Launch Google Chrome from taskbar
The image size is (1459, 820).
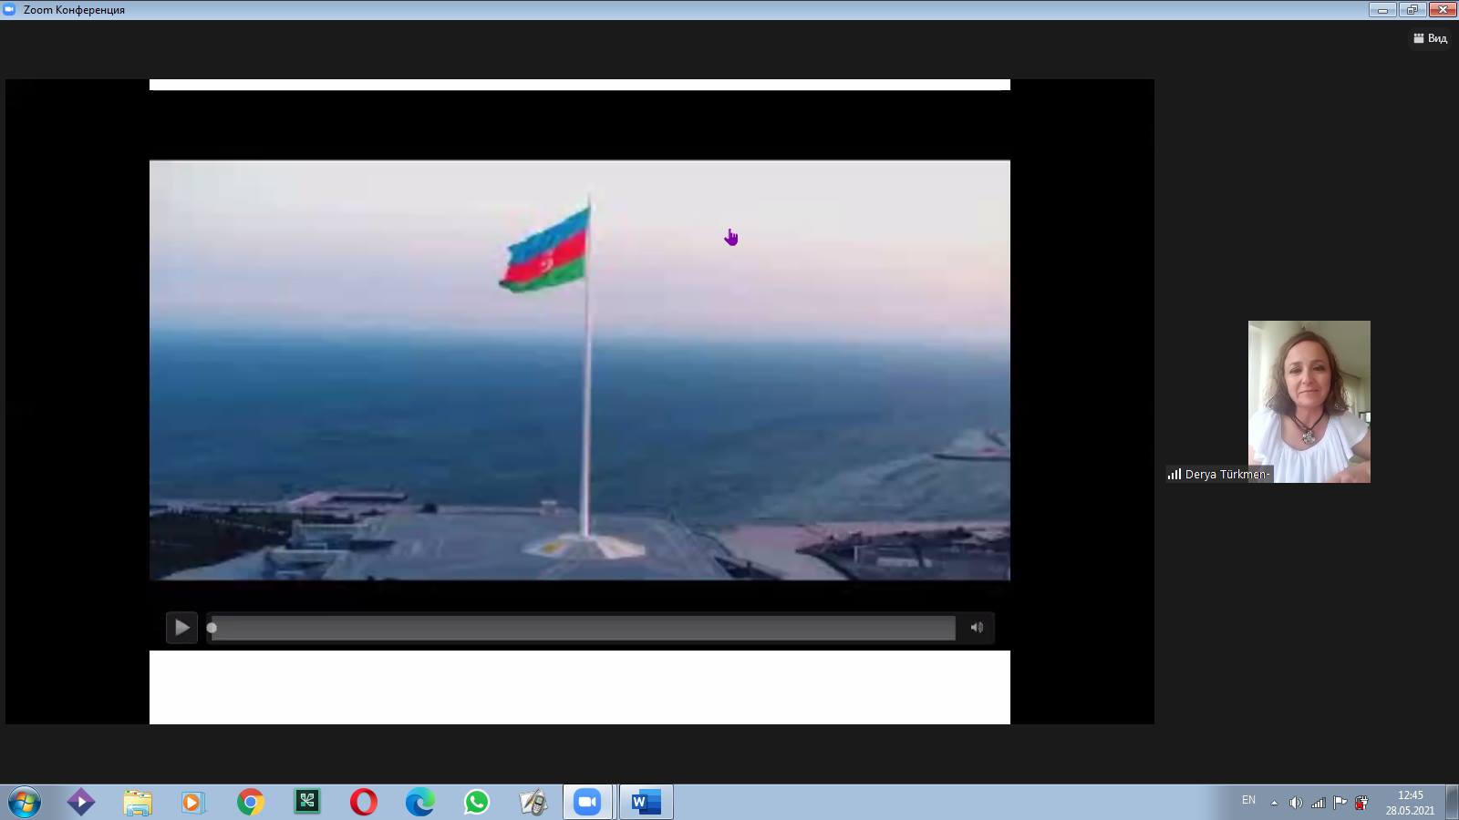point(250,802)
